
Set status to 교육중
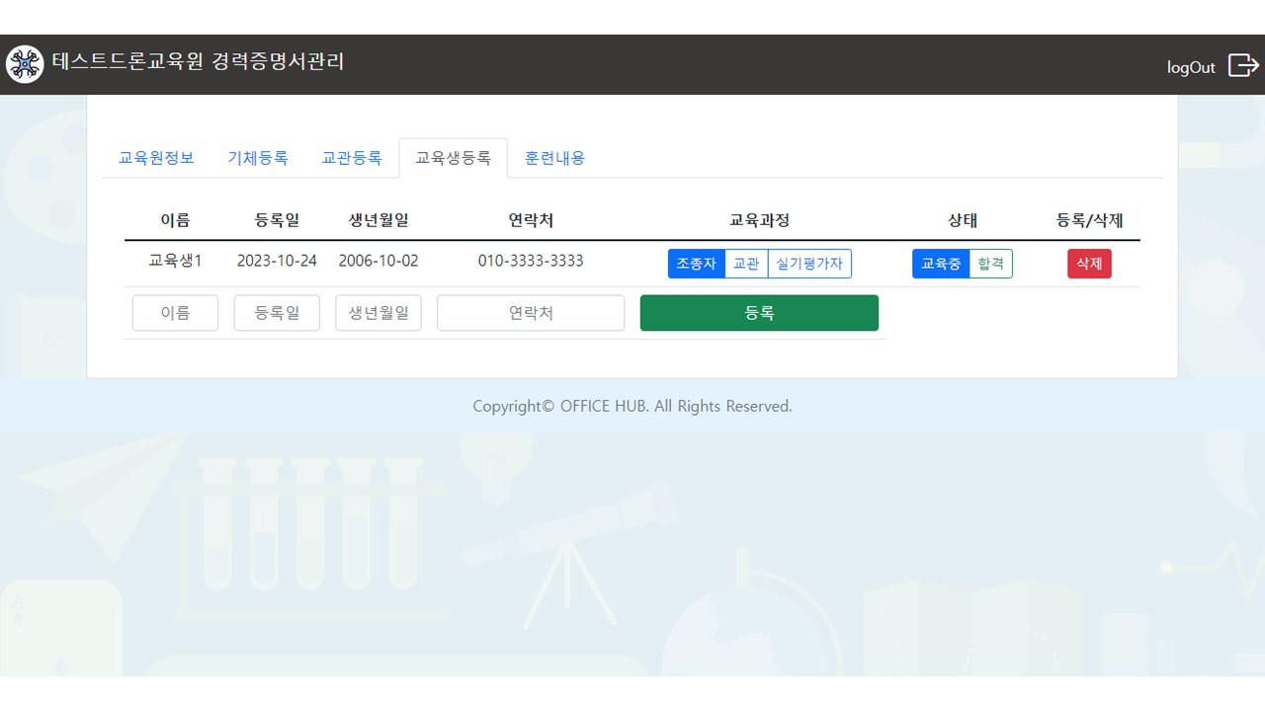tap(940, 264)
